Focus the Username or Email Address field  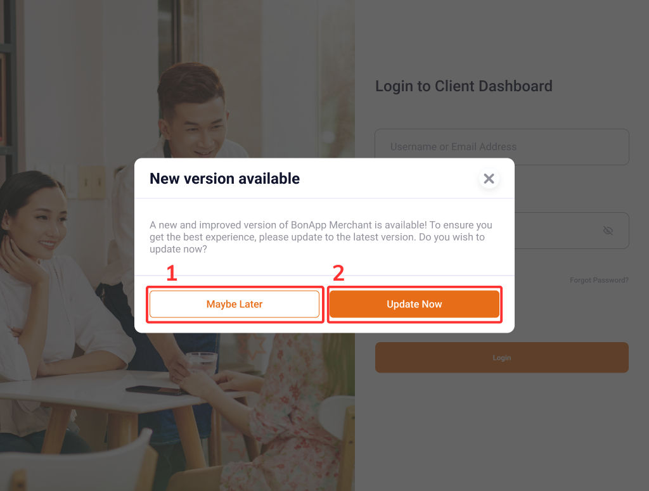[502, 147]
